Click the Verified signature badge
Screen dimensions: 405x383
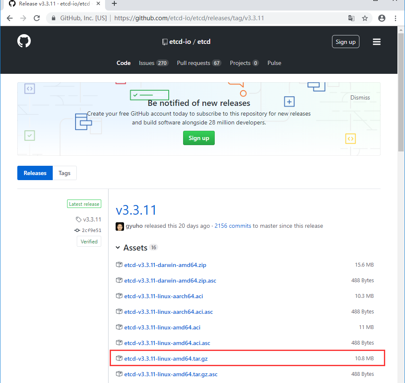[89, 241]
